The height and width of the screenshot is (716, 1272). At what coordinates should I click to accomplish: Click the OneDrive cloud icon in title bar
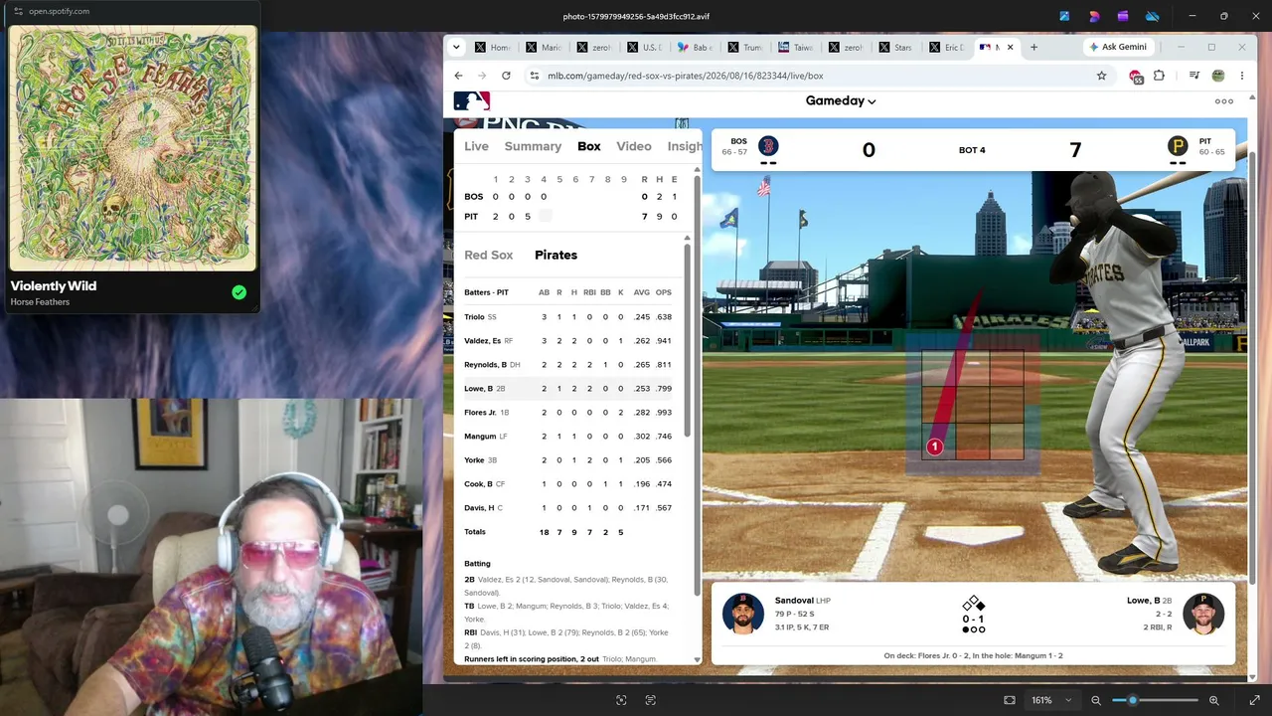pyautogui.click(x=1153, y=16)
